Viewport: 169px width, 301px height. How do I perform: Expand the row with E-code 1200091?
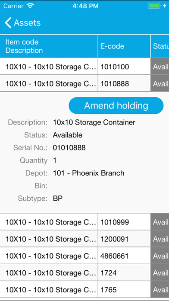point(84,239)
